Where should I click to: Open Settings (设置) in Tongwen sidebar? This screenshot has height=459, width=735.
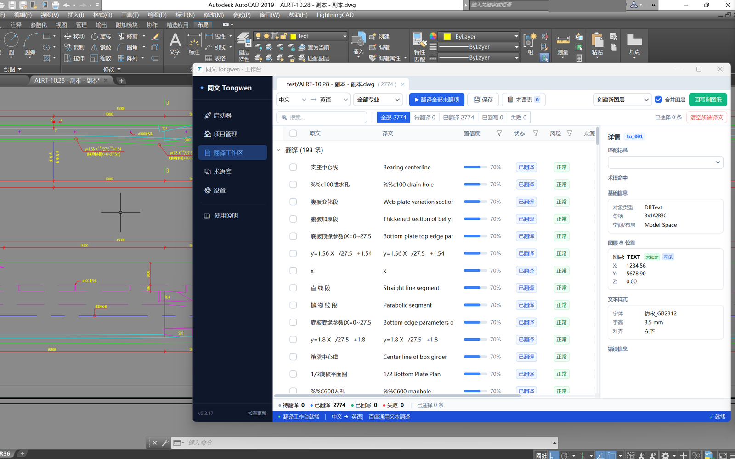coord(232,190)
